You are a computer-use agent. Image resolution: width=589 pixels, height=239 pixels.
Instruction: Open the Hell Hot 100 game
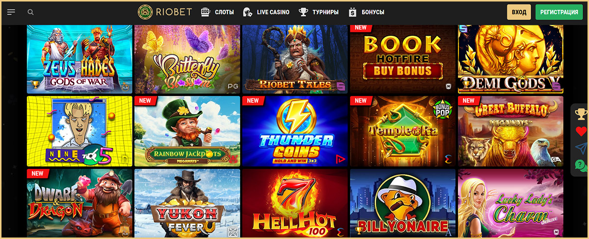pos(295,202)
